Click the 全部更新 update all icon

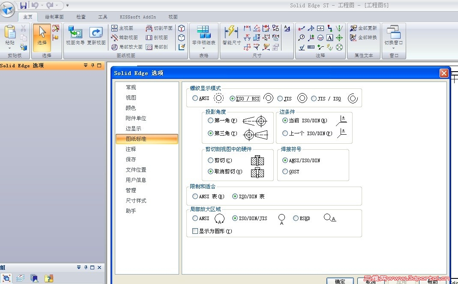(364, 28)
